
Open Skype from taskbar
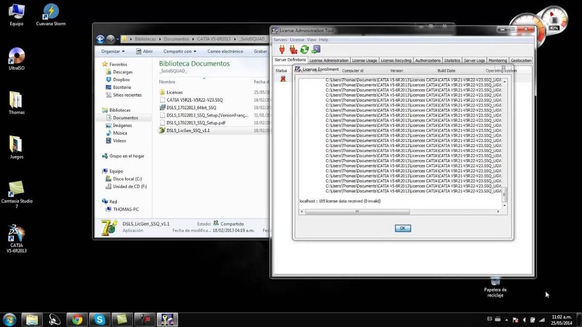click(x=100, y=319)
